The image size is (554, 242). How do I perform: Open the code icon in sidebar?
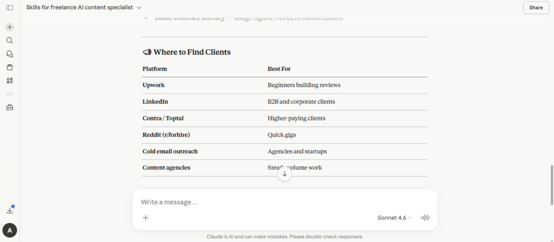(x=10, y=94)
